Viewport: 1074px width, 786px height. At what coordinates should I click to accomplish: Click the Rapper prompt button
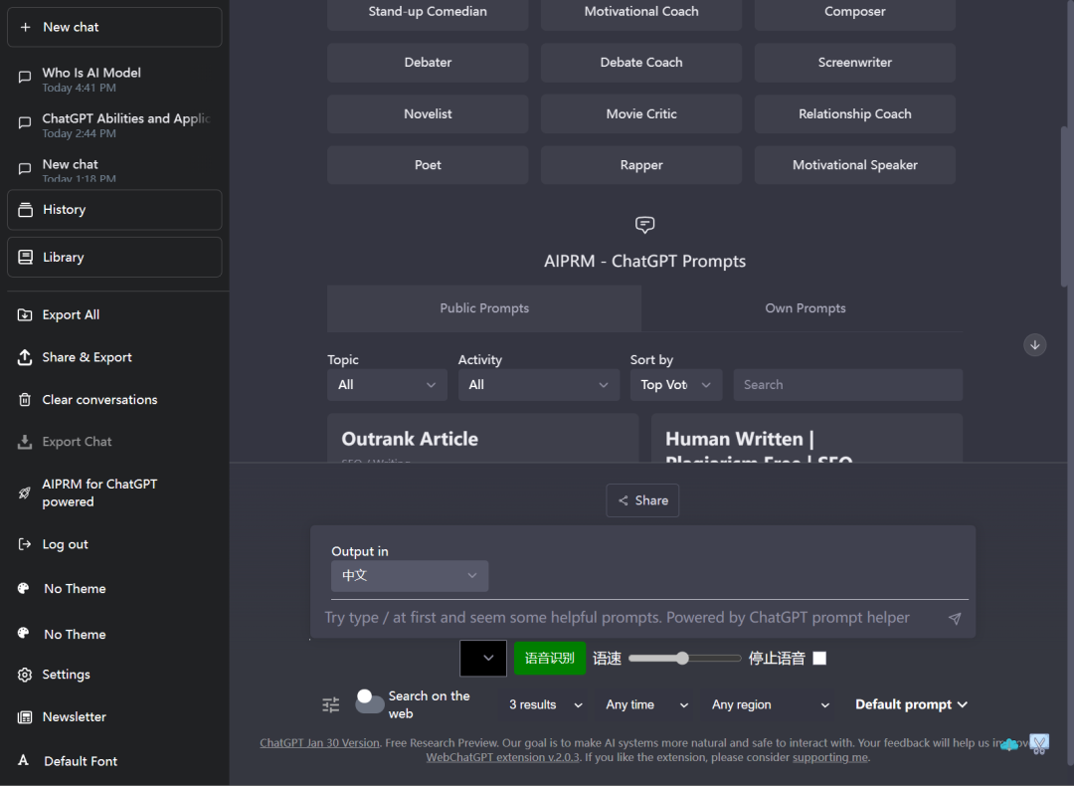click(641, 165)
